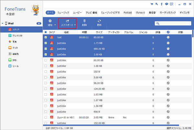
Task: Open the Add (追加) dropdown arrow
Action: tap(55, 25)
